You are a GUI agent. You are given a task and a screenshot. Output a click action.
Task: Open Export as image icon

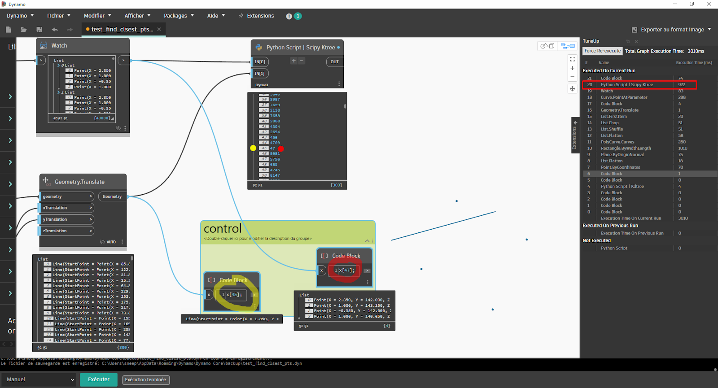[635, 30]
